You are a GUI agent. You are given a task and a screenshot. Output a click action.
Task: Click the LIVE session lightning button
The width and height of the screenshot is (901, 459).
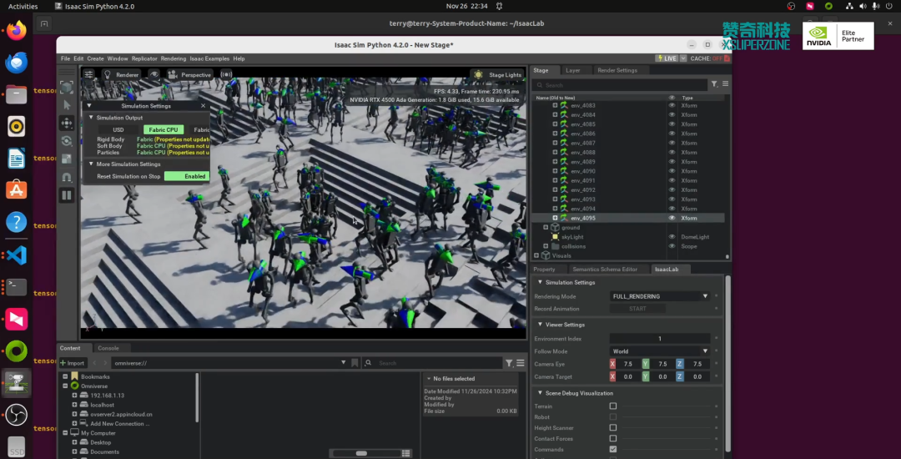(667, 58)
